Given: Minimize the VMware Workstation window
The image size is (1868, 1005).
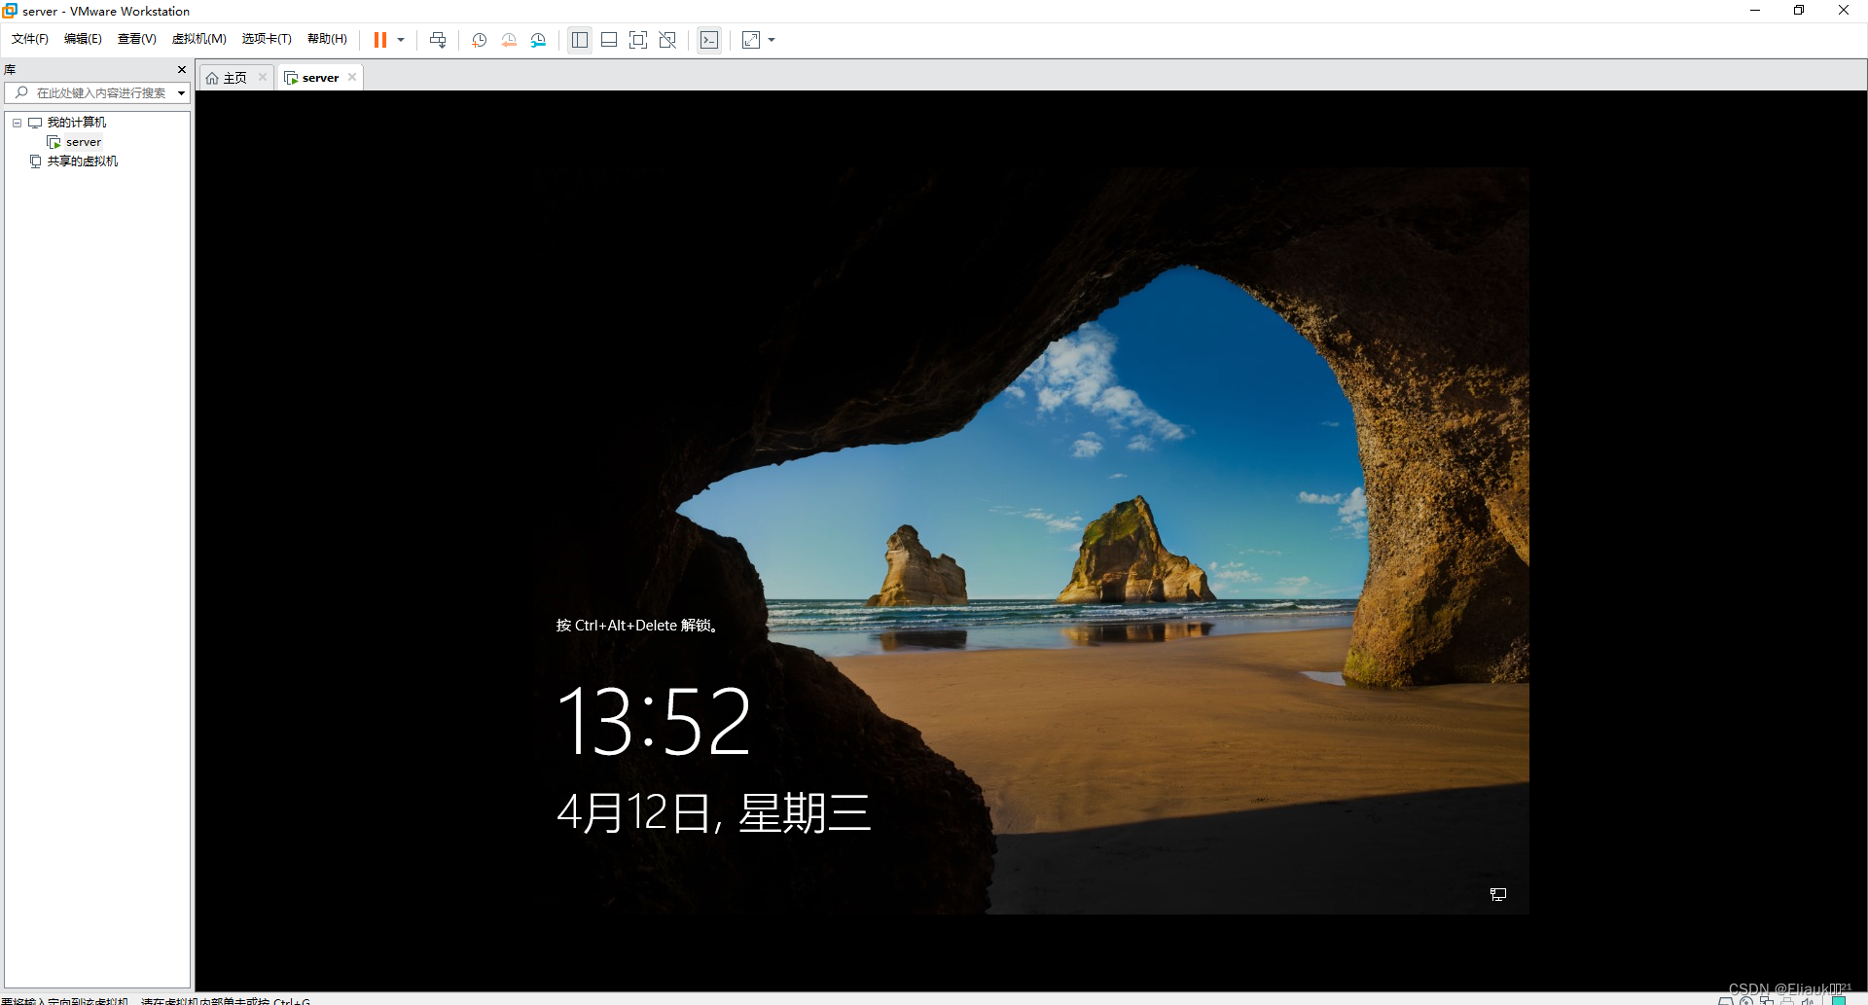Looking at the screenshot, I should pos(1755,11).
